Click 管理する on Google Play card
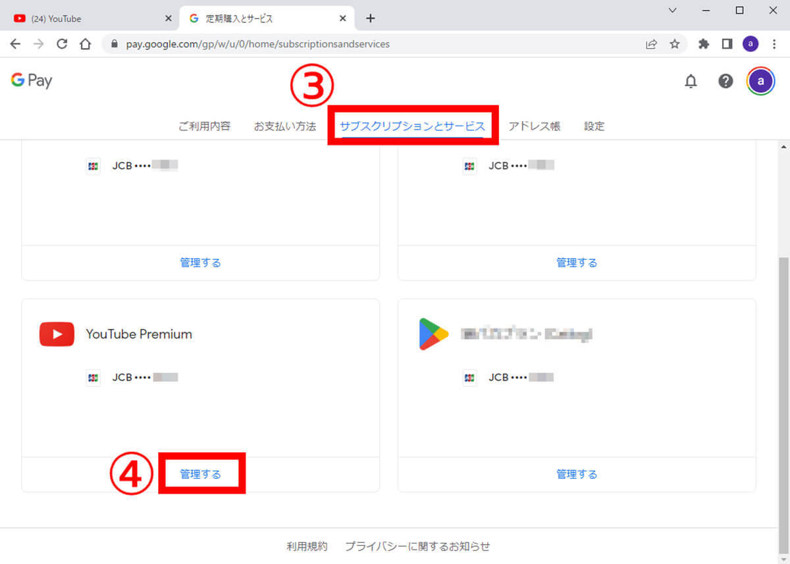The width and height of the screenshot is (790, 564). pyautogui.click(x=577, y=474)
